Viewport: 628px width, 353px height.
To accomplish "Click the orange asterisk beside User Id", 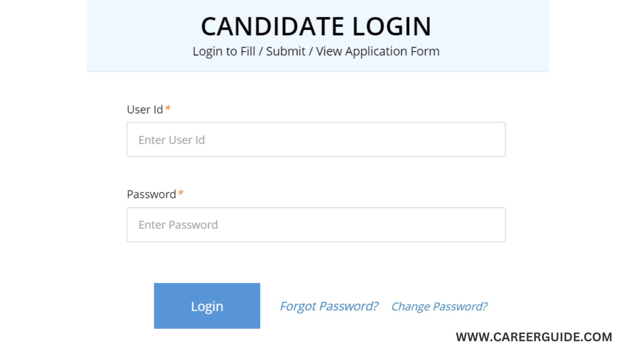I will [168, 108].
